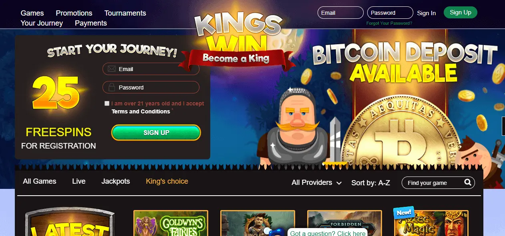Open the Sort by: A-Z selector
This screenshot has height=236, width=505.
[x=370, y=183]
